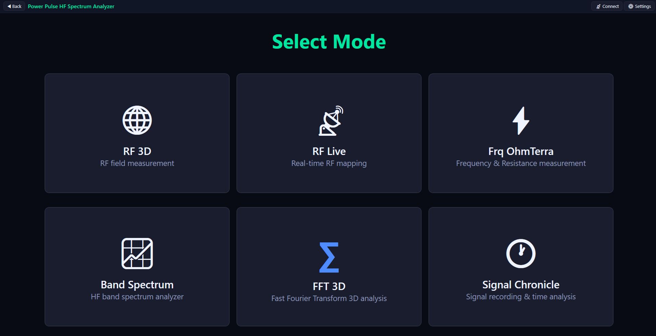Viewport: 656px width, 336px height.
Task: Open the Settings panel
Action: [x=639, y=6]
